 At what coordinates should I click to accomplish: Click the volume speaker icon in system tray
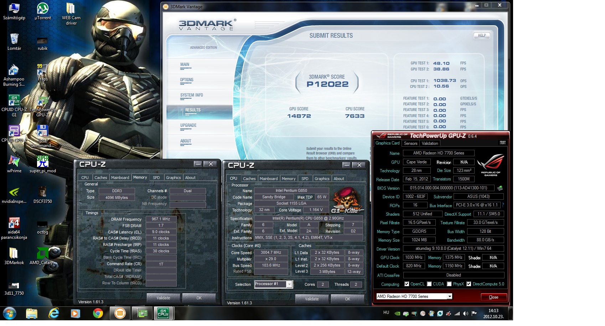(x=465, y=314)
